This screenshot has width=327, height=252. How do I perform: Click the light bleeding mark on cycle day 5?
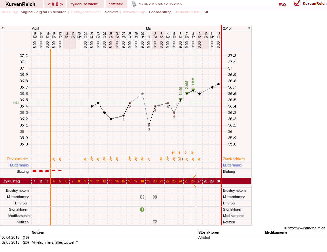pos(60,170)
